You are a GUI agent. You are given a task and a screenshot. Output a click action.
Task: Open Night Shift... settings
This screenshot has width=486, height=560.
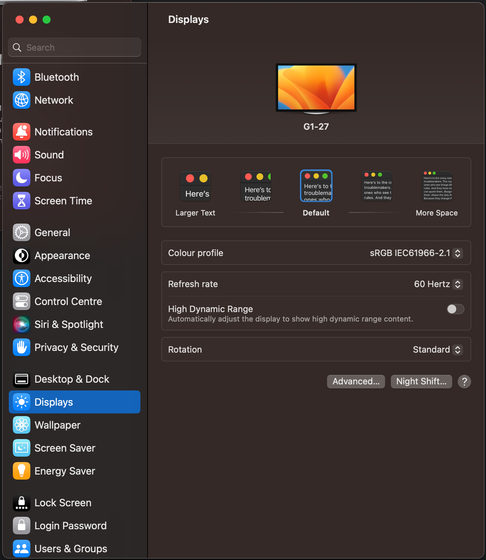(422, 382)
